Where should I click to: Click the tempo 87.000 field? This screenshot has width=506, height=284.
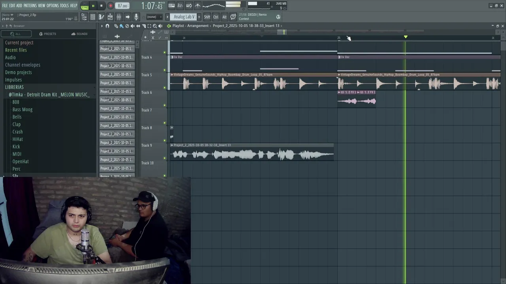click(x=122, y=6)
